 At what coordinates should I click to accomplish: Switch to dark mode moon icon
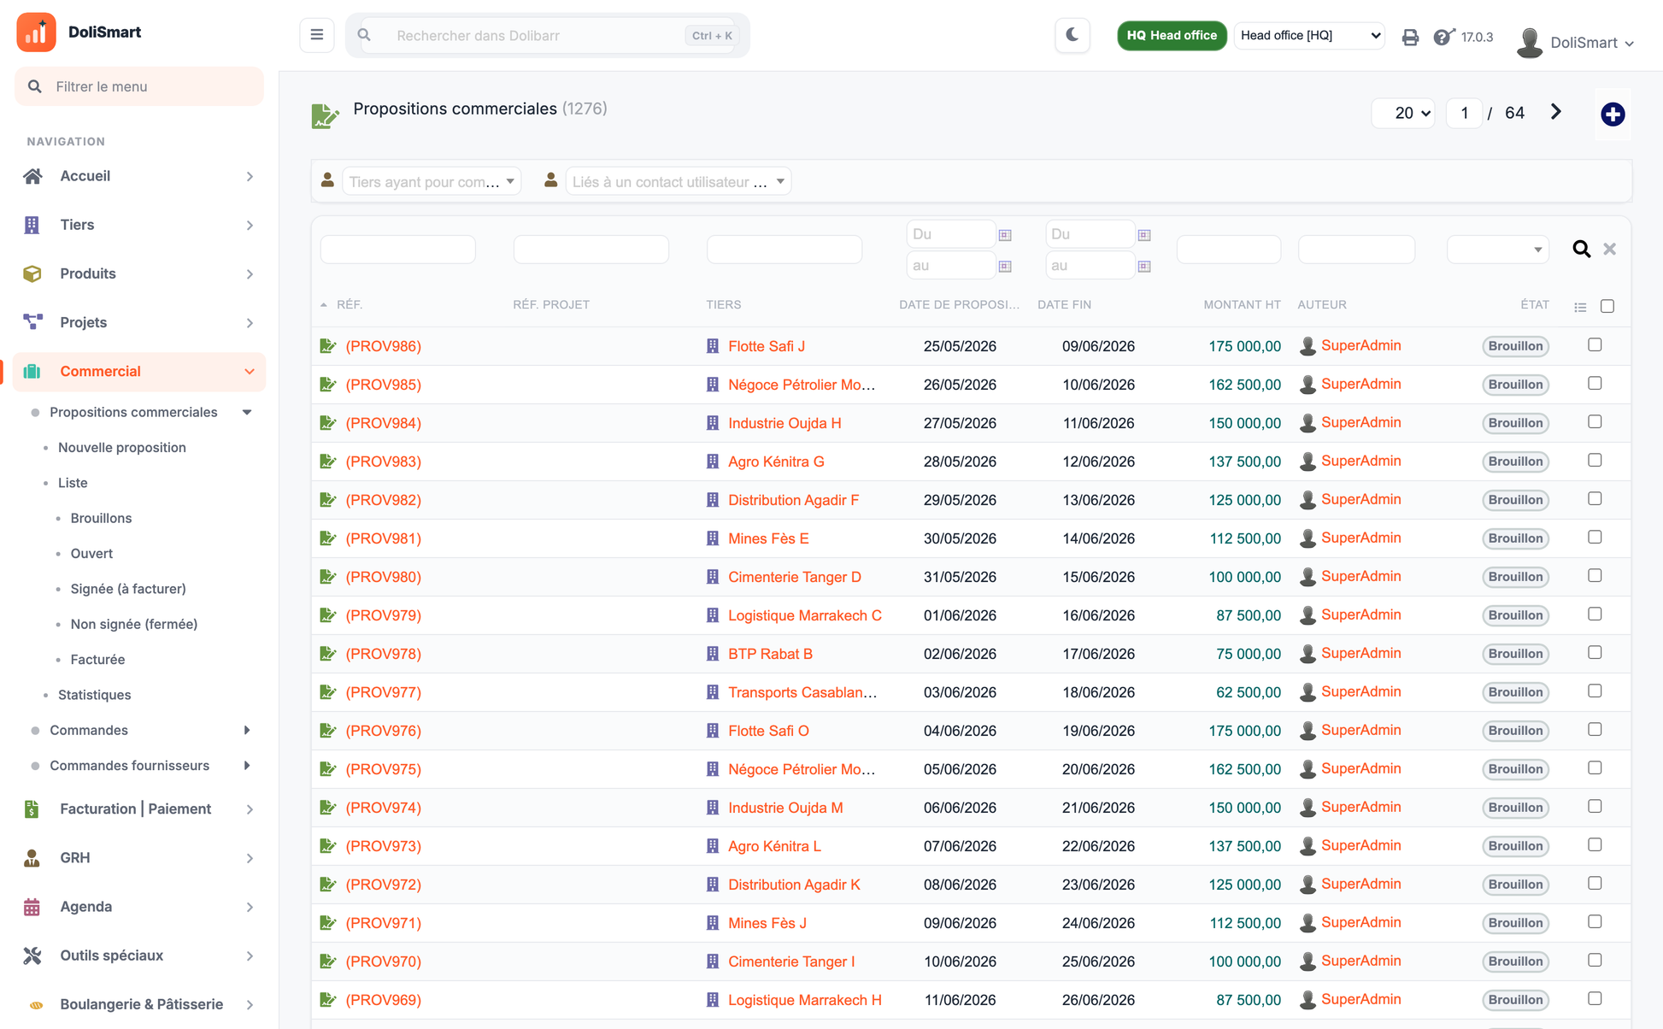(1072, 35)
